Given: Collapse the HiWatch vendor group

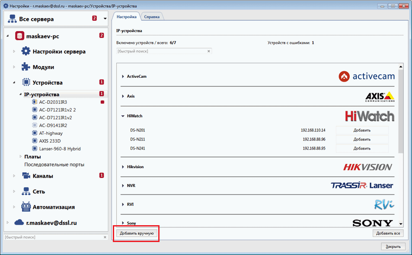Looking at the screenshot, I should tap(123, 116).
